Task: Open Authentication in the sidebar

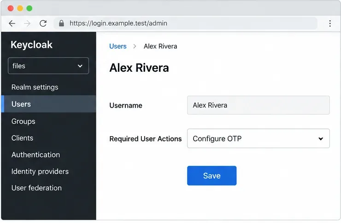Action: (x=49, y=154)
